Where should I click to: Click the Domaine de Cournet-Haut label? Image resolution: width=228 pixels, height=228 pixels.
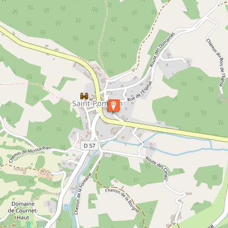23,211
